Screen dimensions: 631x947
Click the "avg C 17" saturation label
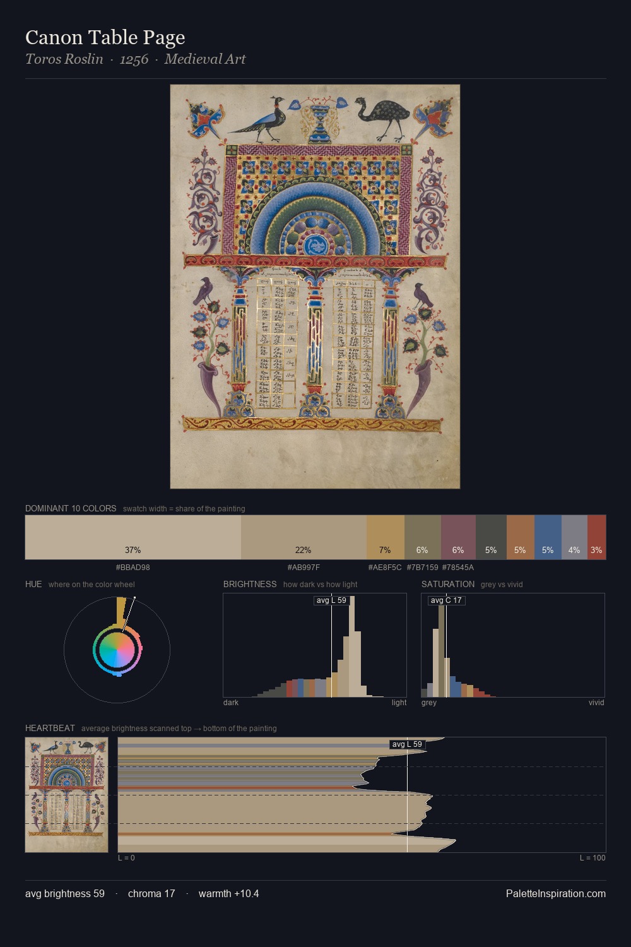[x=446, y=600]
